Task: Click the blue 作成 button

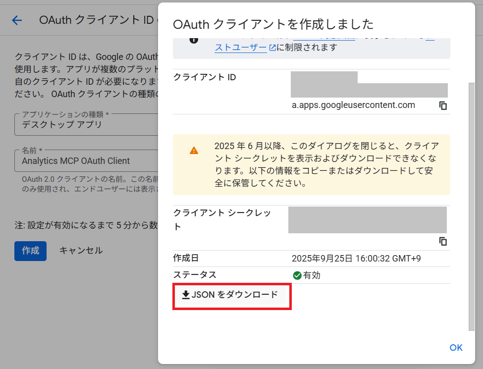Action: point(30,251)
